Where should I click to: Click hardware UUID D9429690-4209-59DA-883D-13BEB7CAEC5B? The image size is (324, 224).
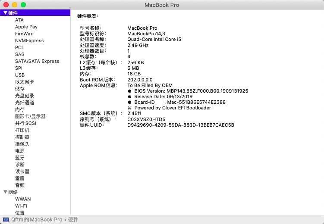[181, 125]
